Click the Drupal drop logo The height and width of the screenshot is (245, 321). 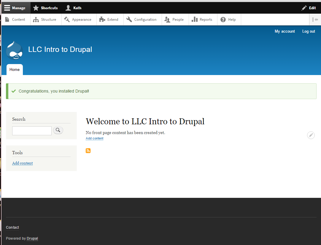[14, 50]
